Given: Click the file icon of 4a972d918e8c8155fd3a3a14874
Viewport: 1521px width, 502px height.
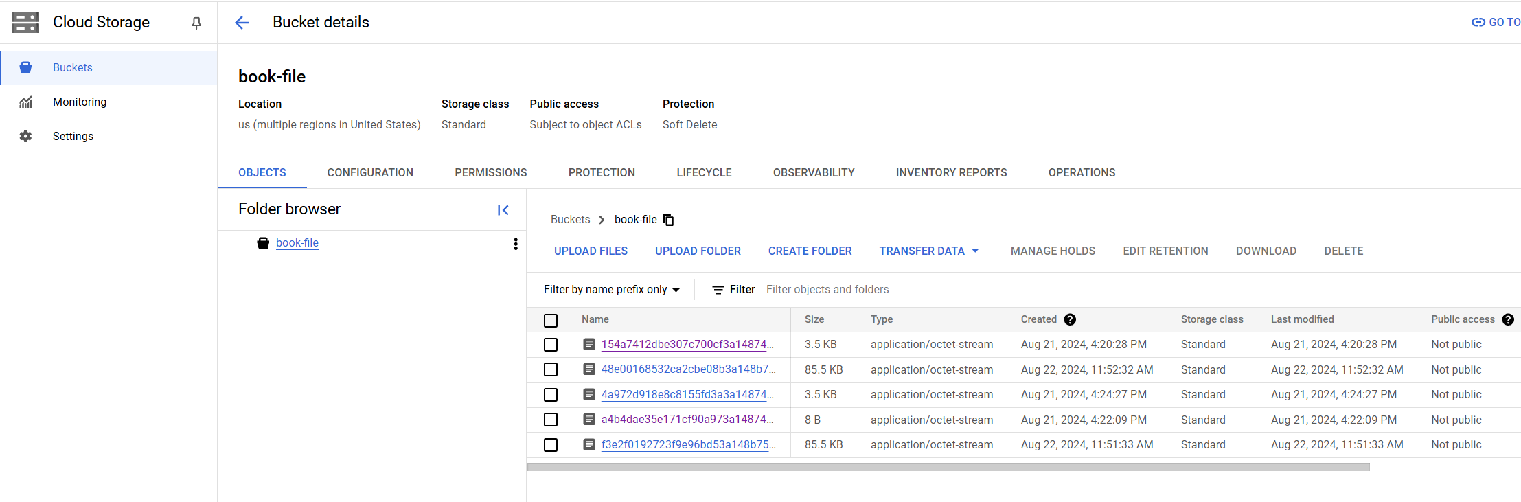Looking at the screenshot, I should click(589, 394).
